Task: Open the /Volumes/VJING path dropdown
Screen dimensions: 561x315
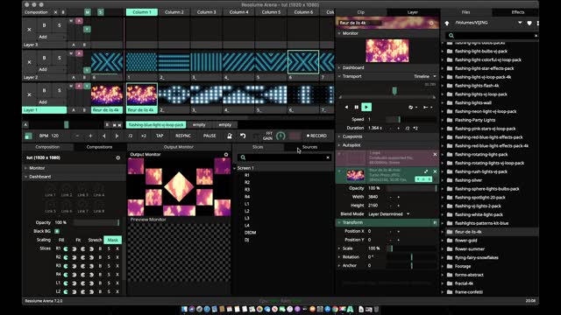Action: click(520, 23)
